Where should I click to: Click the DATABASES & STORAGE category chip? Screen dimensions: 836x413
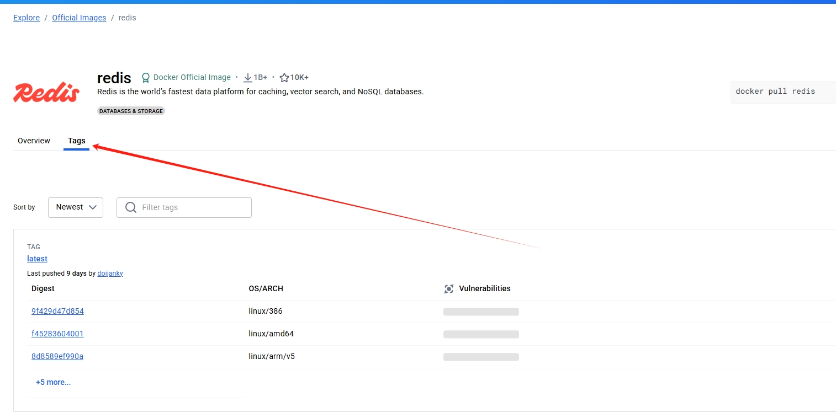[x=131, y=111]
